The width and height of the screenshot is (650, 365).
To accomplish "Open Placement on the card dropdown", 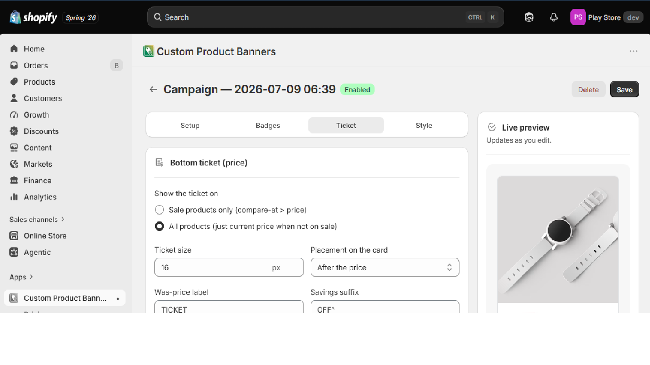I will click(x=385, y=267).
